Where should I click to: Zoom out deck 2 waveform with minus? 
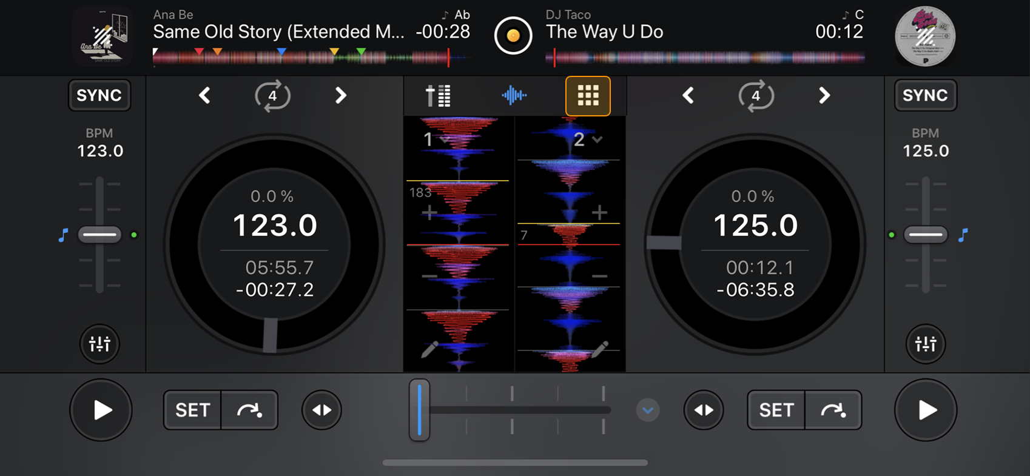(x=599, y=277)
